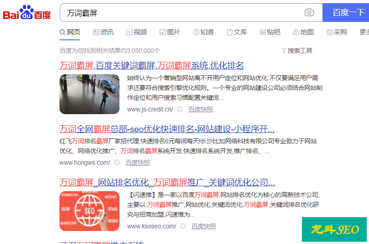Viewport: 369px width, 244px height.
Task: Open the 地图 tab
Action: (x=303, y=32)
